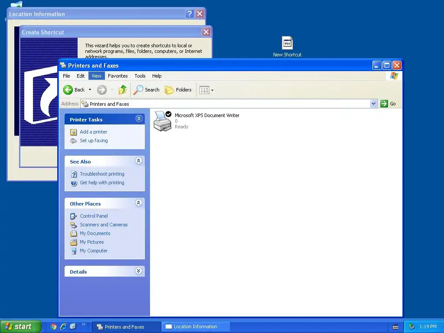Viewport: 444px width, 333px height.
Task: Open Troubleshoot printing link
Action: [x=102, y=174]
